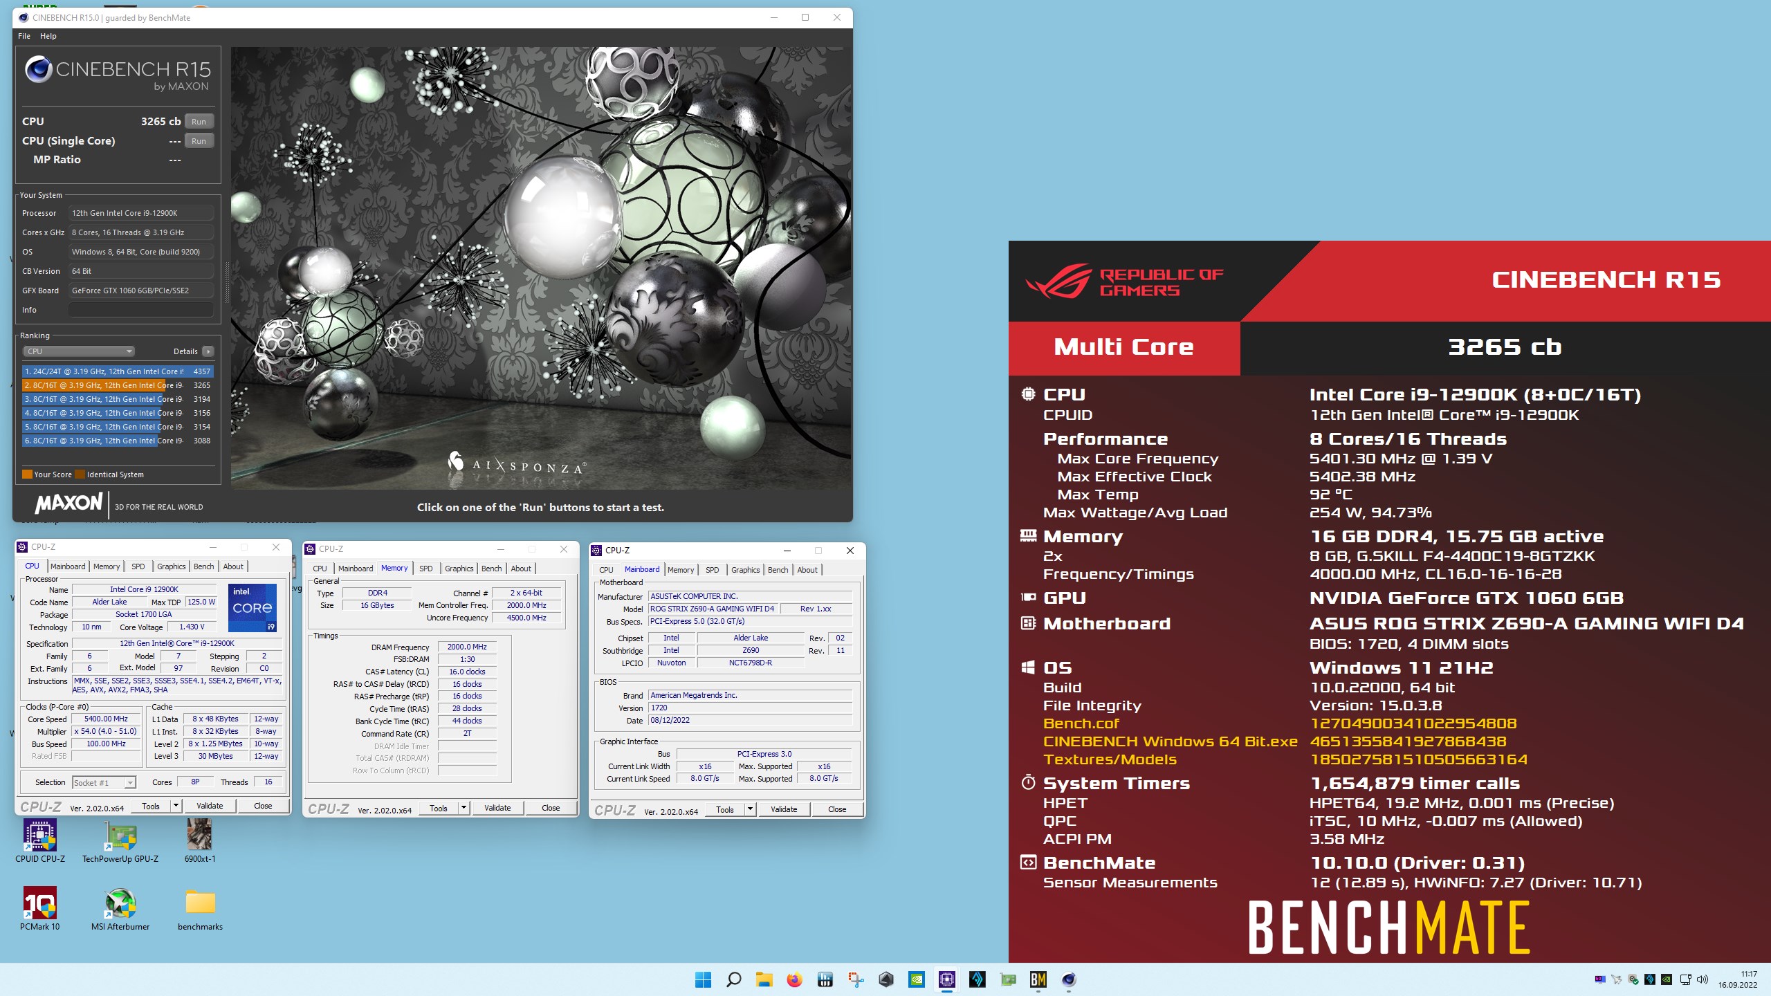This screenshot has width=1771, height=996.
Task: Open Cinebench Help menu
Action: click(x=48, y=36)
